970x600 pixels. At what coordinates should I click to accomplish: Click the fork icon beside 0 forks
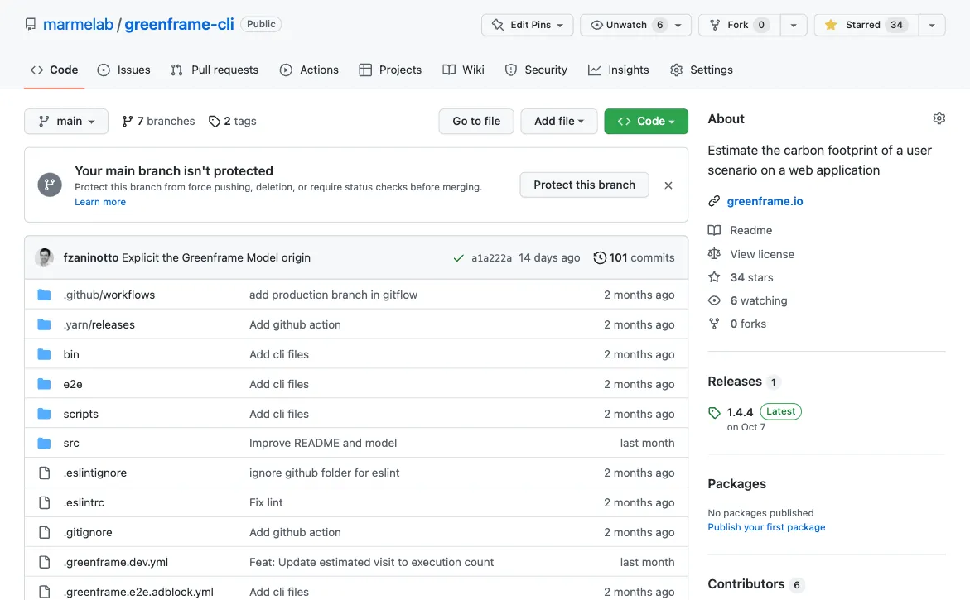[x=714, y=323]
